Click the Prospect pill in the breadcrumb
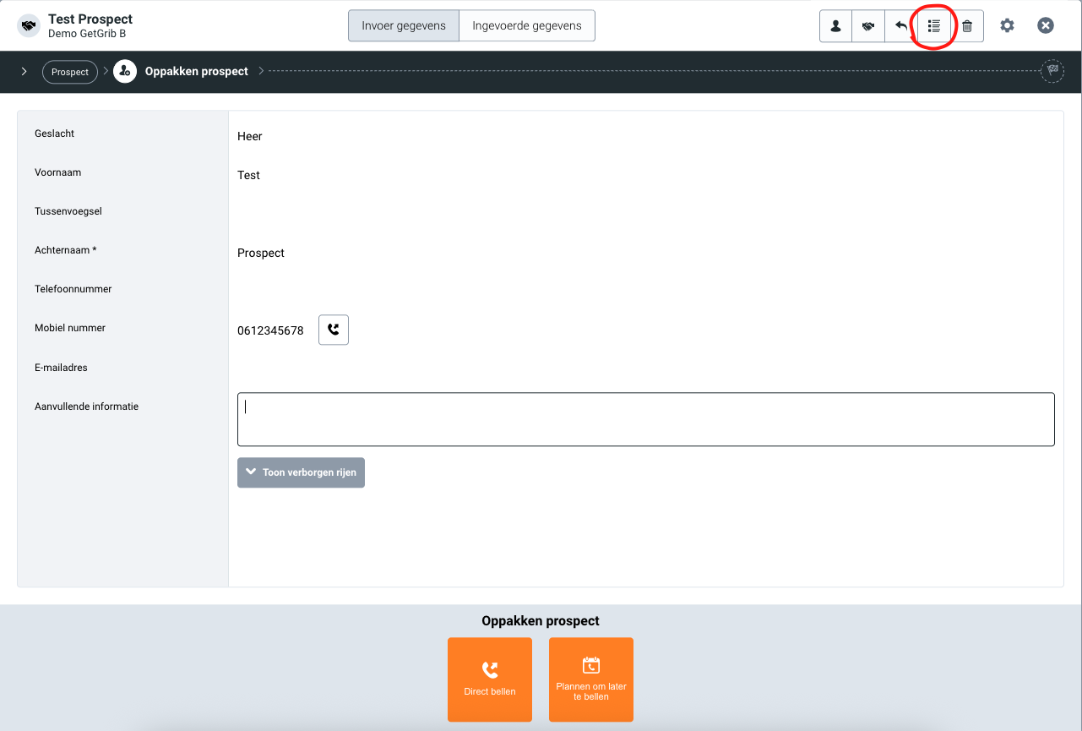The height and width of the screenshot is (731, 1082). pos(70,72)
